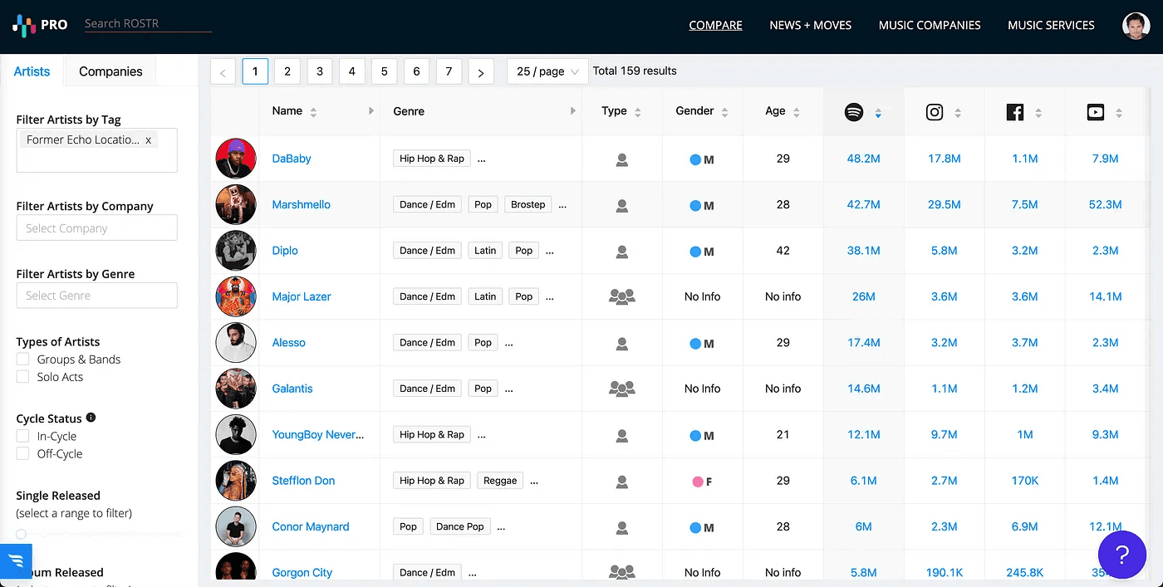The image size is (1163, 587).
Task: Click DaBaby's solo artist type icon
Action: 621,159
